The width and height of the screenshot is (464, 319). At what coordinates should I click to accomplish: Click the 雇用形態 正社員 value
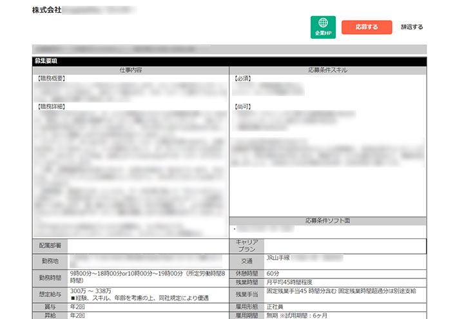tap(275, 307)
